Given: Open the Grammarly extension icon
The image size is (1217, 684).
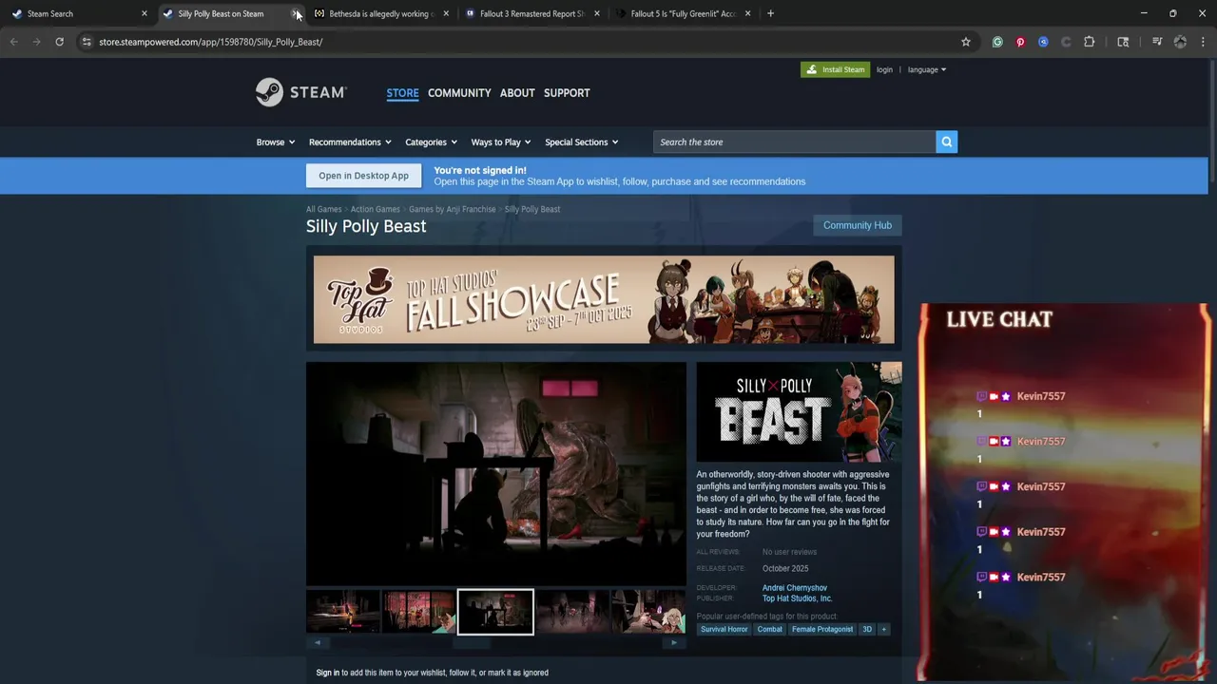Looking at the screenshot, I should tap(997, 42).
